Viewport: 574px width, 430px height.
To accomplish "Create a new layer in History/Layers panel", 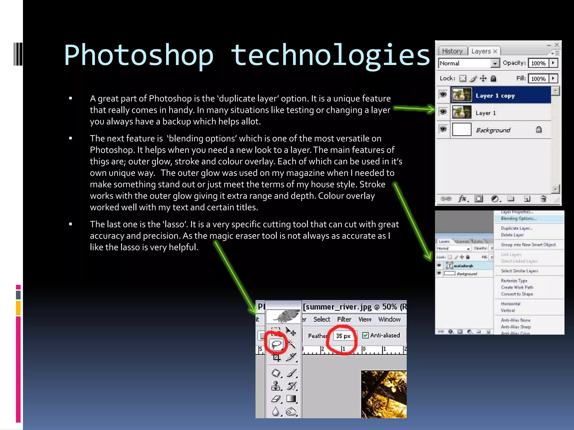I will pos(527,199).
